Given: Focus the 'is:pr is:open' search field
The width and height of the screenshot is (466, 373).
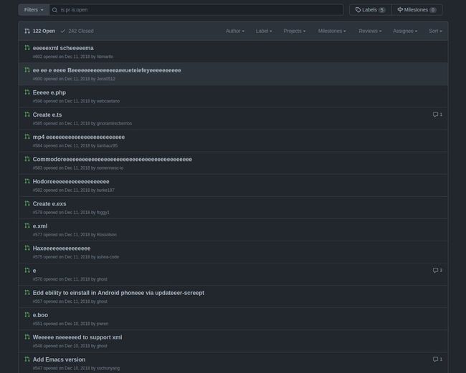Looking at the screenshot, I should pyautogui.click(x=197, y=10).
